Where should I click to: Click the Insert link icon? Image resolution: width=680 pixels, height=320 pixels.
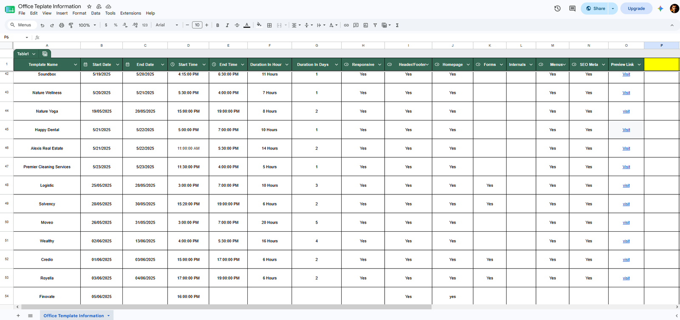click(346, 25)
